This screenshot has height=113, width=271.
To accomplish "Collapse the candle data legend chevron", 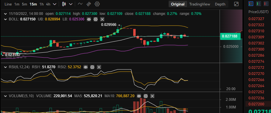I will pyautogui.click(x=5, y=14).
